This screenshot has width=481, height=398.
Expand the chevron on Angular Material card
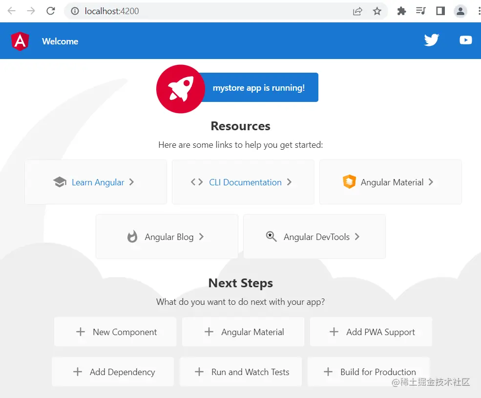(431, 182)
